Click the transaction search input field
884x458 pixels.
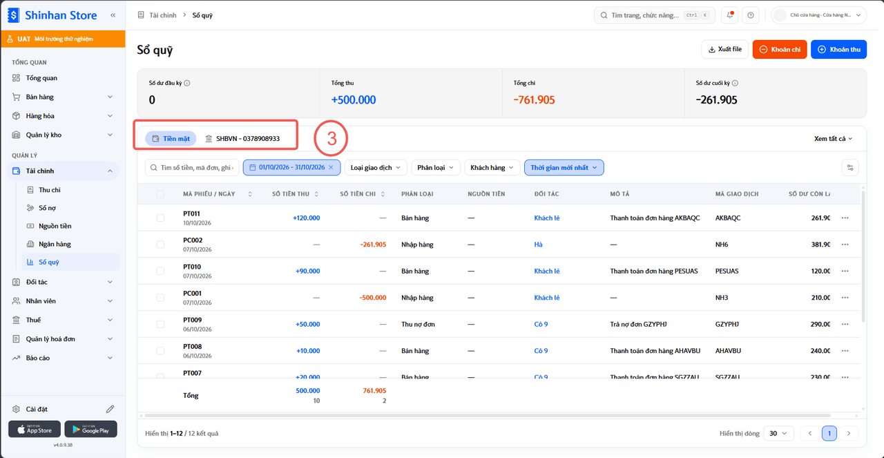click(192, 167)
